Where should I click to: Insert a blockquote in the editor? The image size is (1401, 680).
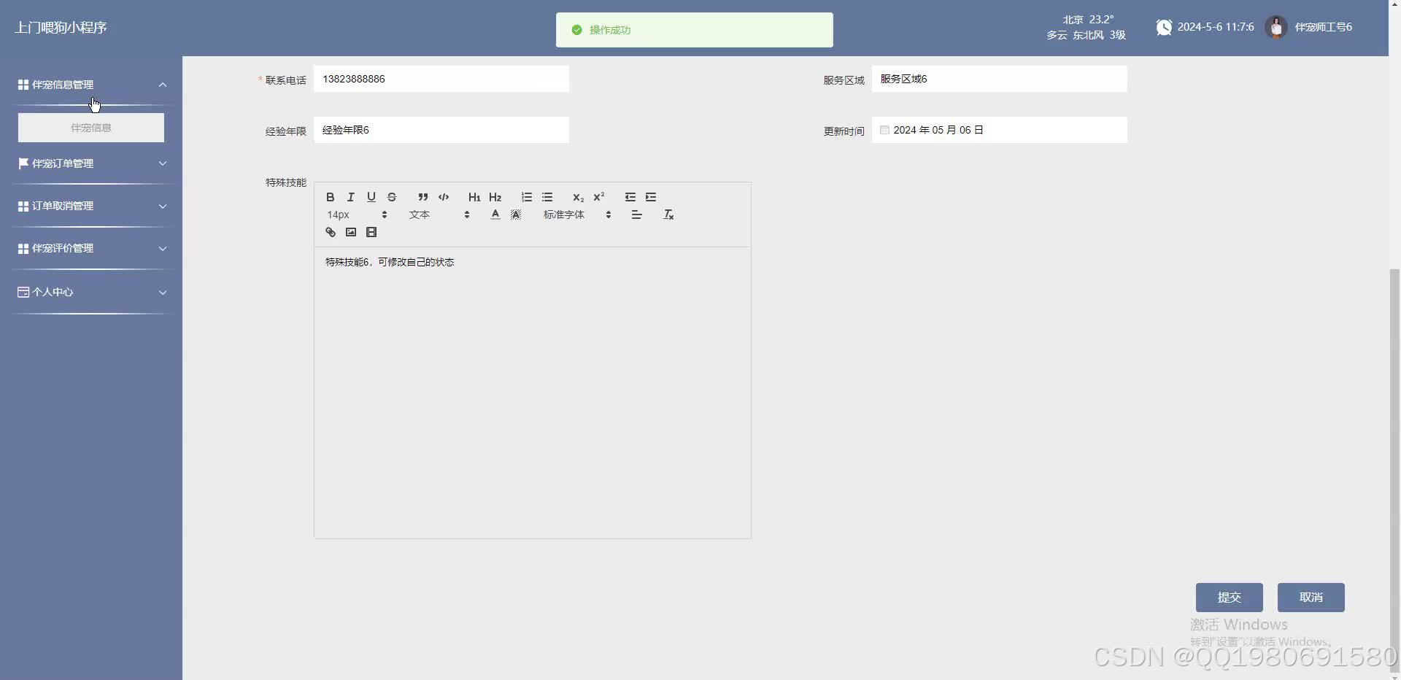click(422, 197)
